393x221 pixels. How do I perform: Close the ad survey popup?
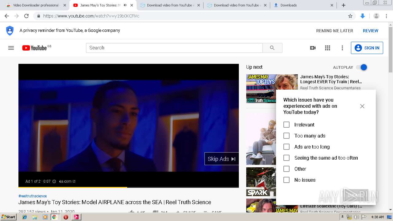point(362,106)
